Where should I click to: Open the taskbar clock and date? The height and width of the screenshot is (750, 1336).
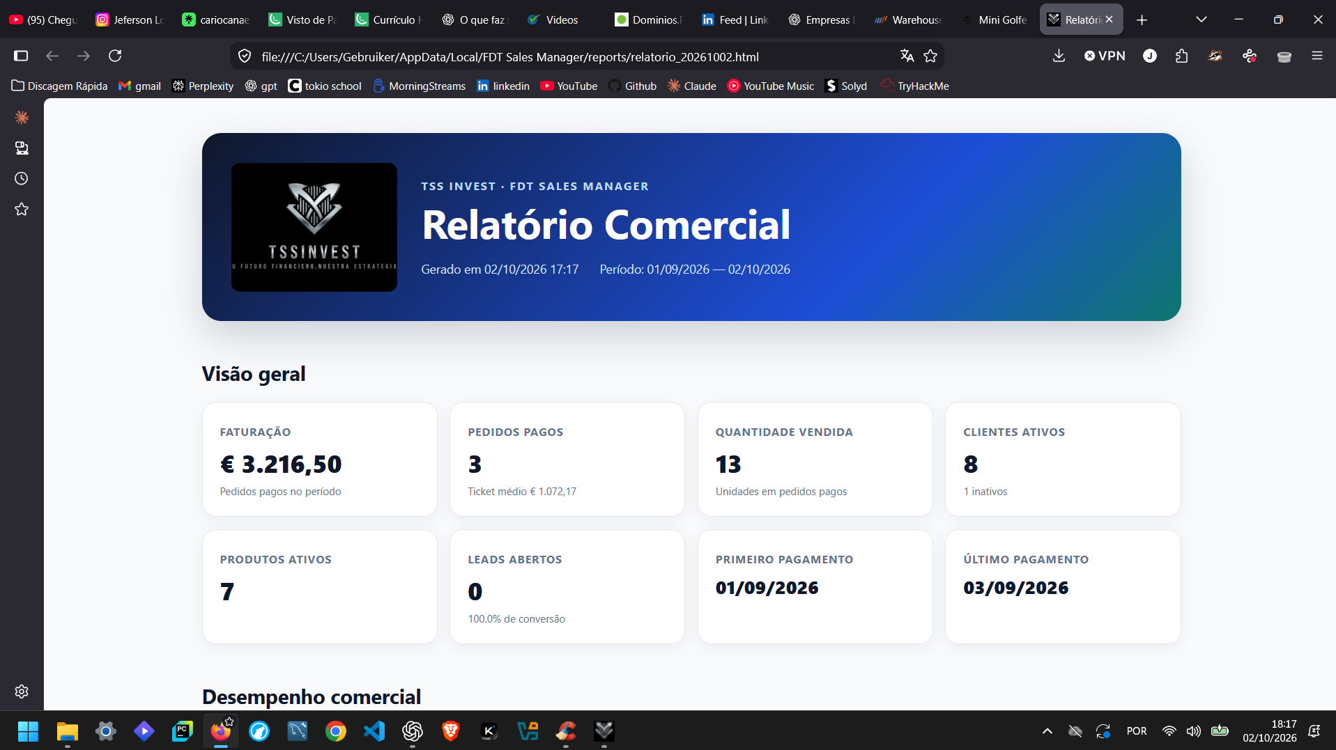tap(1269, 731)
